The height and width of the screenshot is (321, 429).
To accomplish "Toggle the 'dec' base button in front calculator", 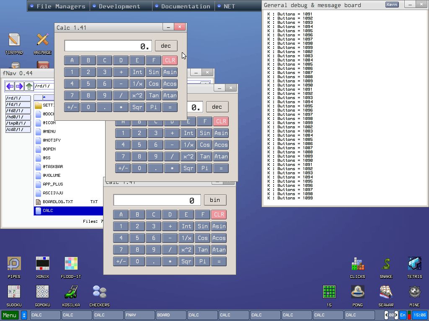I will pos(166,46).
